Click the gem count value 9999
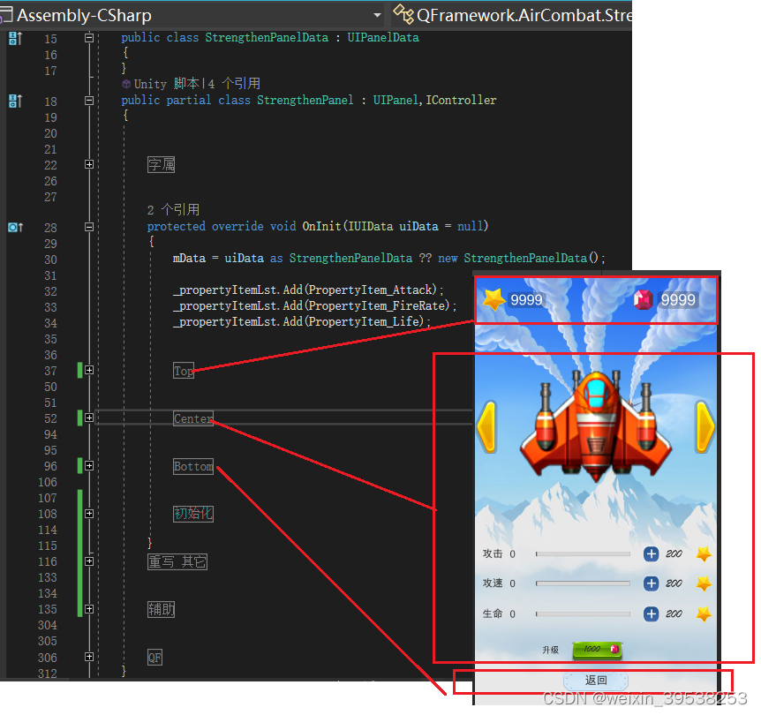Viewport: 761px width, 715px height. point(678,300)
